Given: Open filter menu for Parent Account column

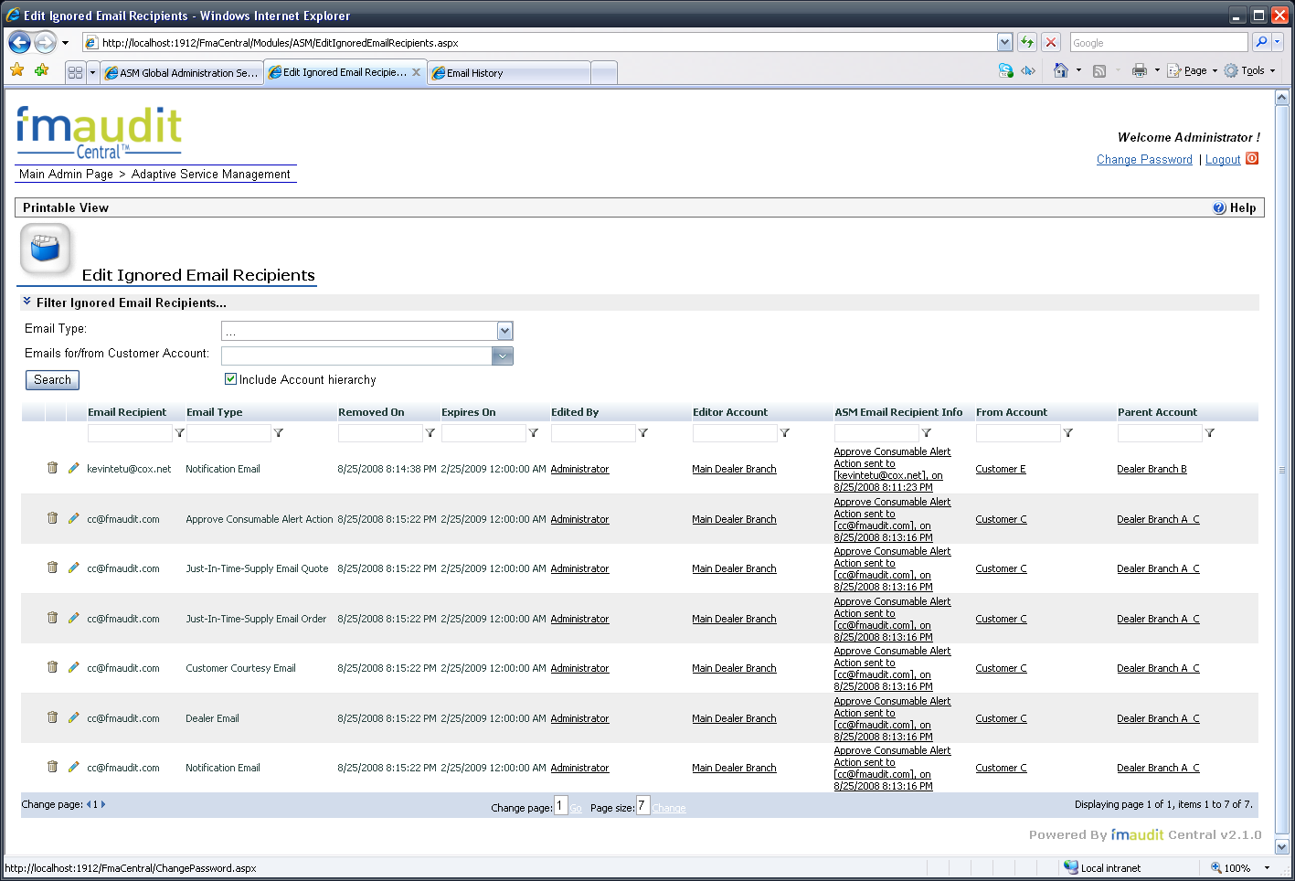Looking at the screenshot, I should (x=1210, y=433).
